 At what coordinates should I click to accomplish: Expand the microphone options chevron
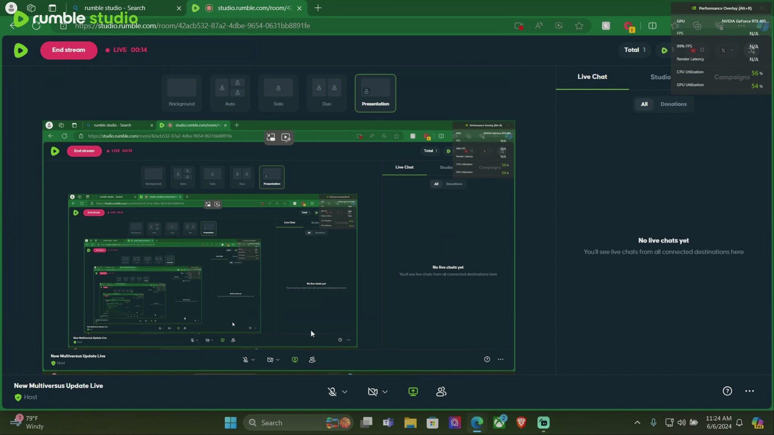coord(345,391)
